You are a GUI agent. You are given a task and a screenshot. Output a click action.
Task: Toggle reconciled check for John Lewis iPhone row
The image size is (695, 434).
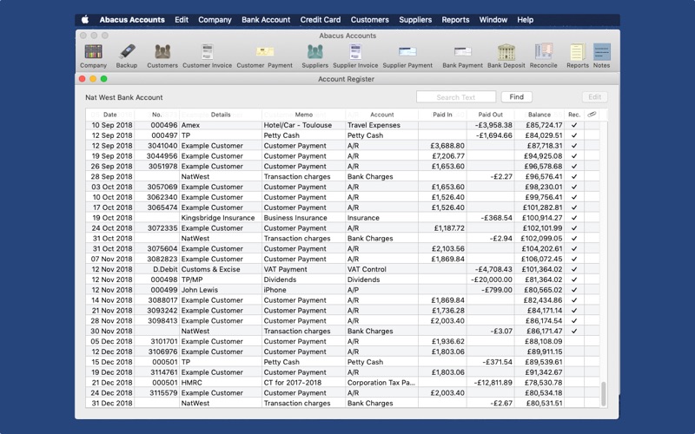(574, 290)
